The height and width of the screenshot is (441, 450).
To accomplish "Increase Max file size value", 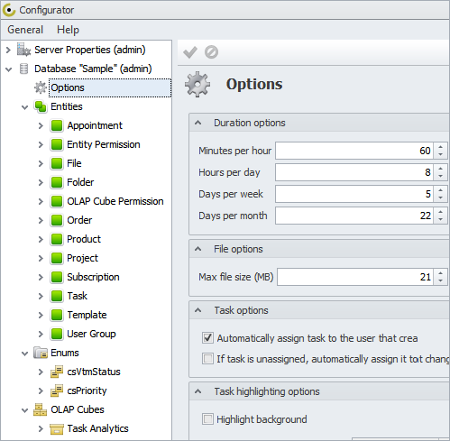I will pos(440,273).
